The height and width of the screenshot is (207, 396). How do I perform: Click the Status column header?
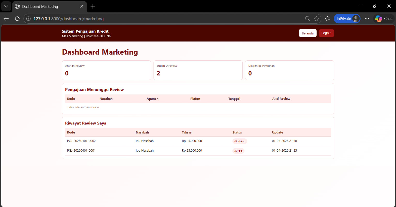[237, 132]
